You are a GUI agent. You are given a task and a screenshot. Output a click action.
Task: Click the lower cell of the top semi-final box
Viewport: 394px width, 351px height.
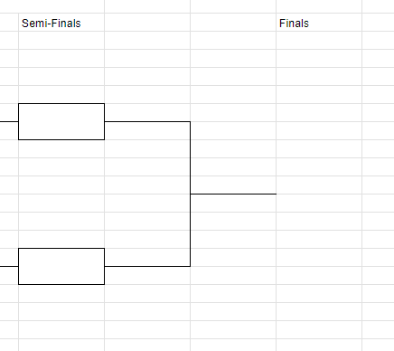tap(61, 130)
